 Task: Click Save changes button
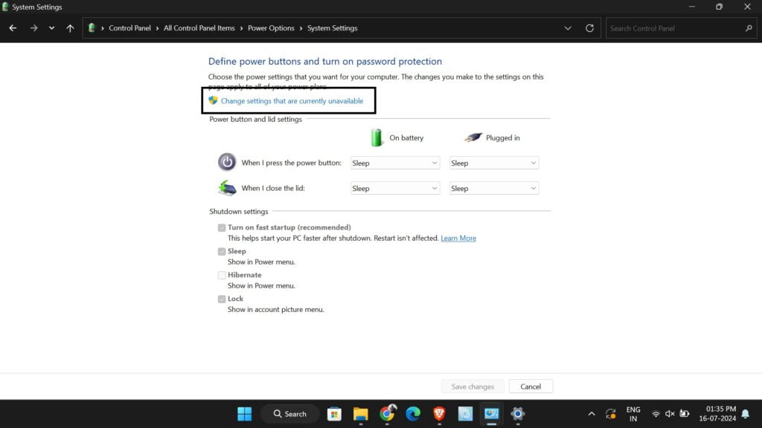tap(473, 386)
